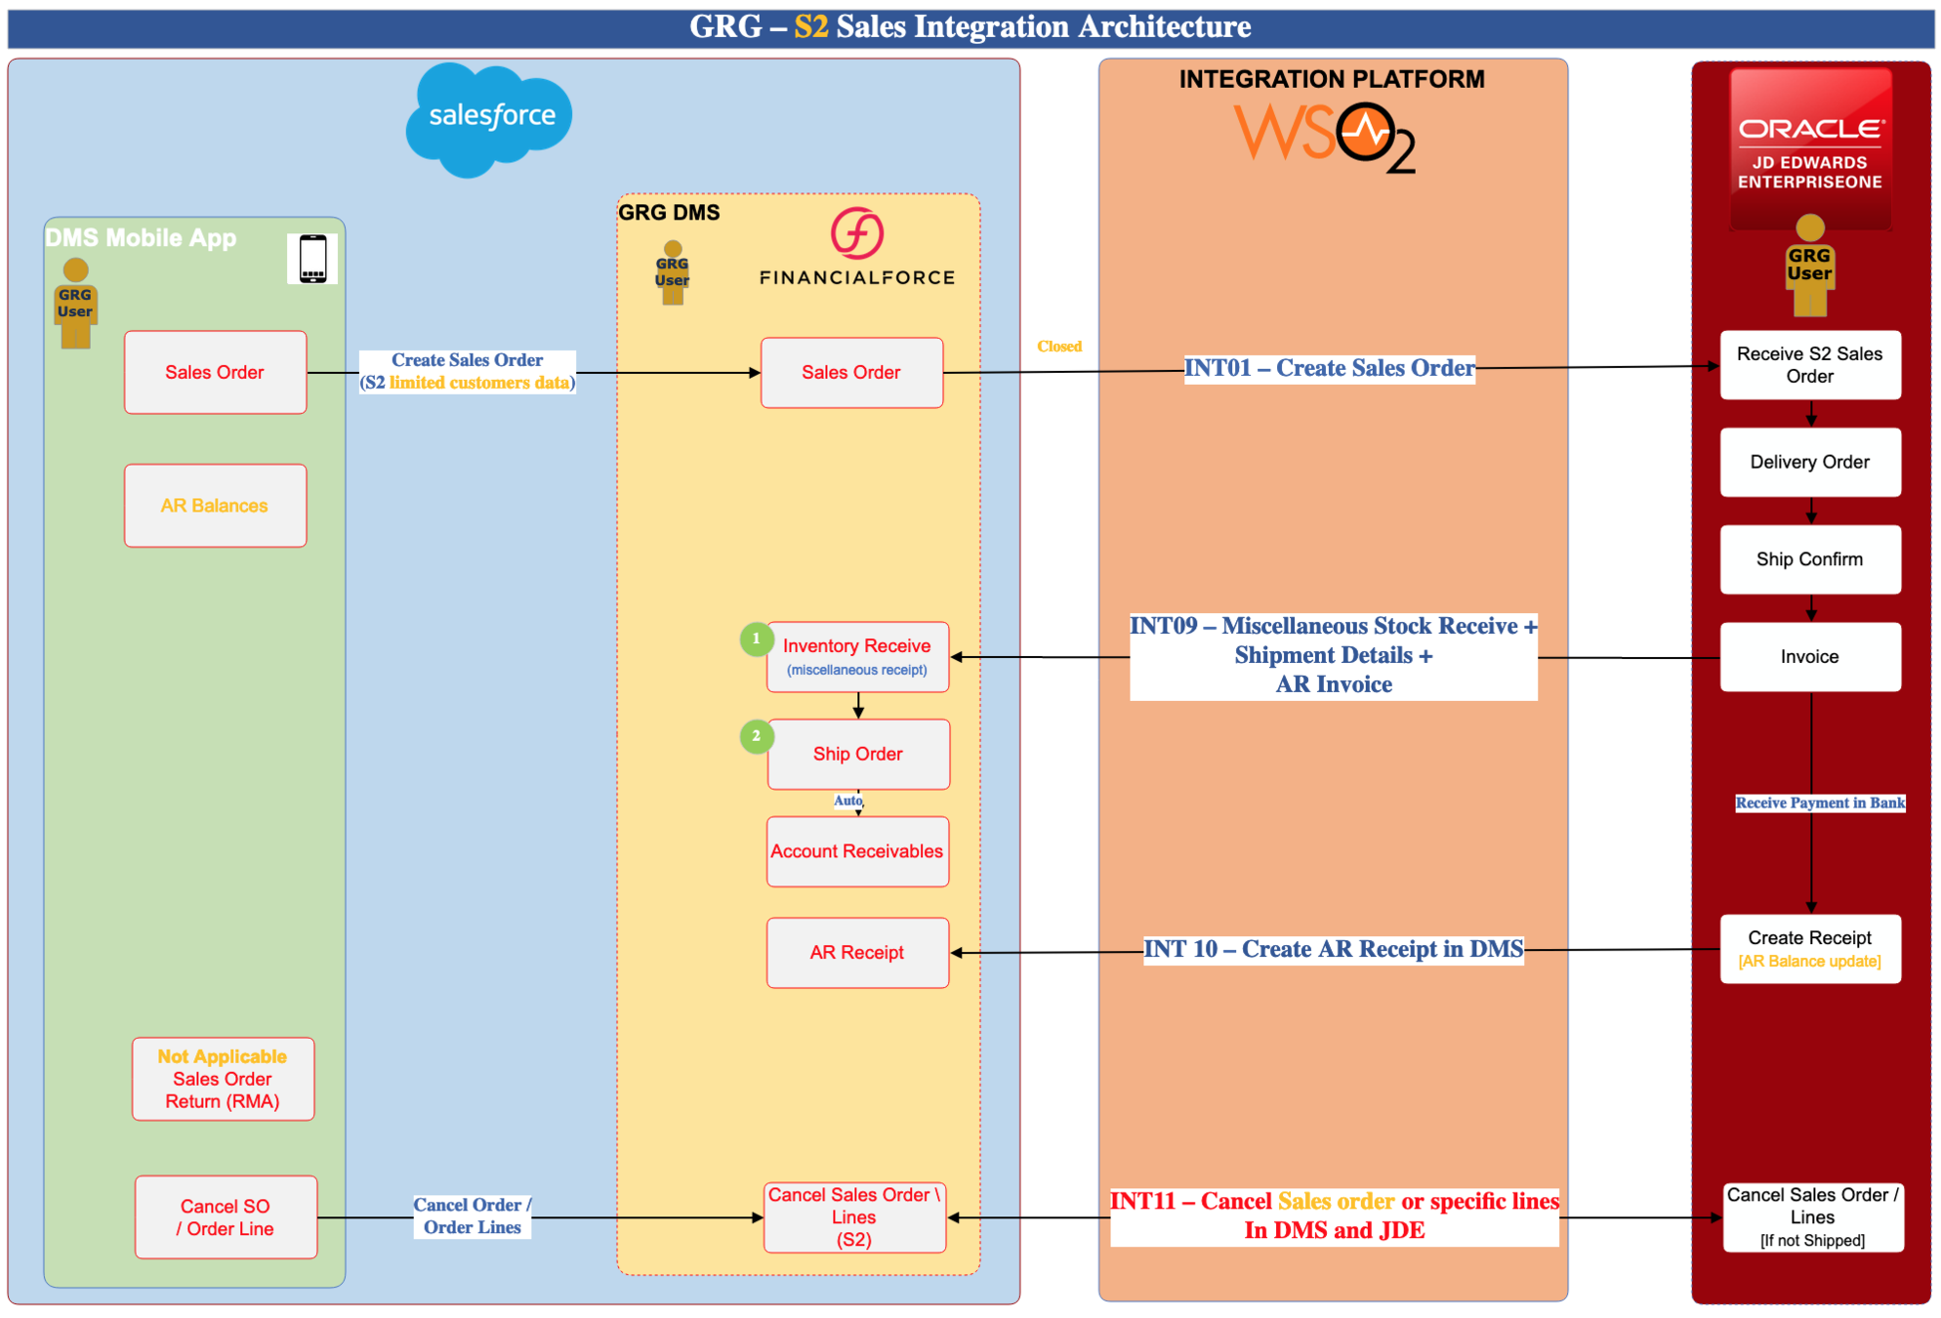
Task: Click the Salesforce cloud logo
Action: [x=489, y=118]
